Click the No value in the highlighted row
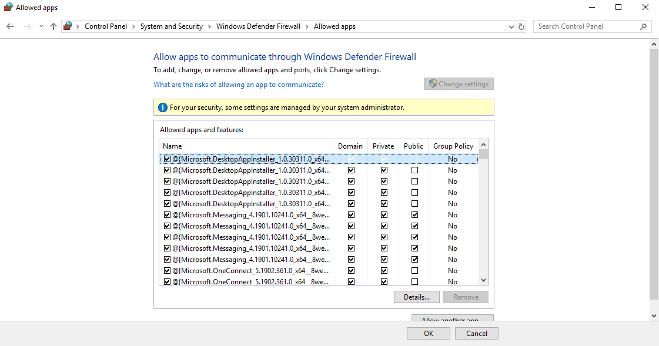Viewport: 659px width, 346px height. (x=453, y=159)
